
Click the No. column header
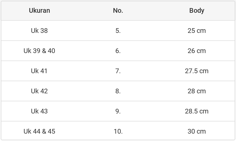(x=118, y=10)
